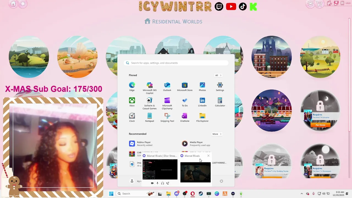Switch to Discord on the taskbar
352x198 pixels.
177,194
